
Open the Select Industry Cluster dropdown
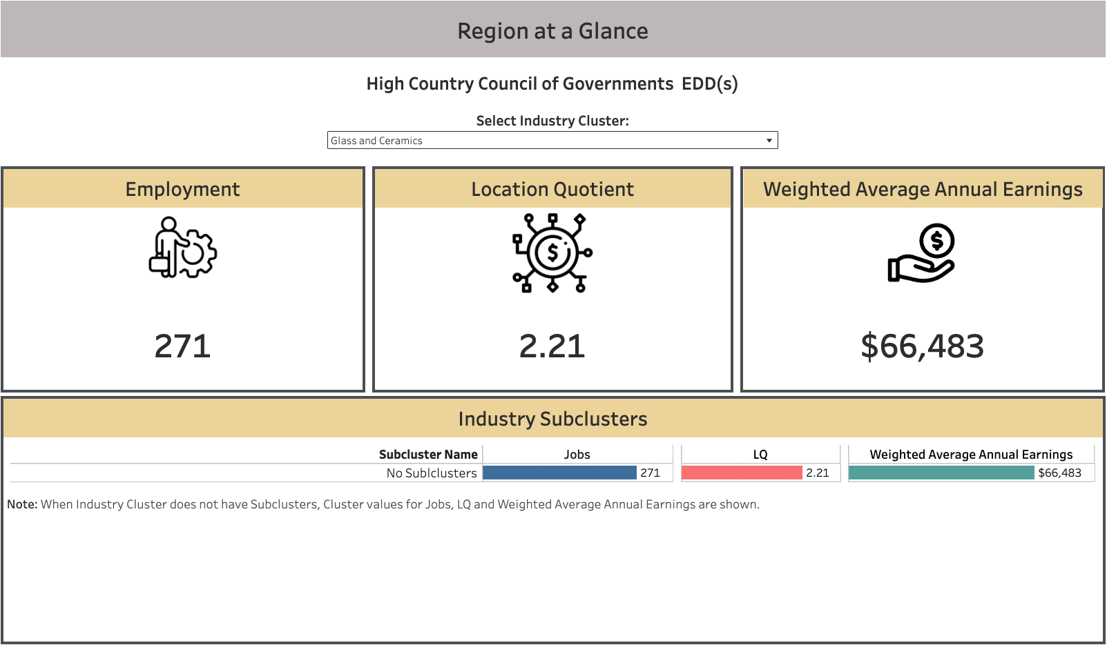[x=552, y=140]
